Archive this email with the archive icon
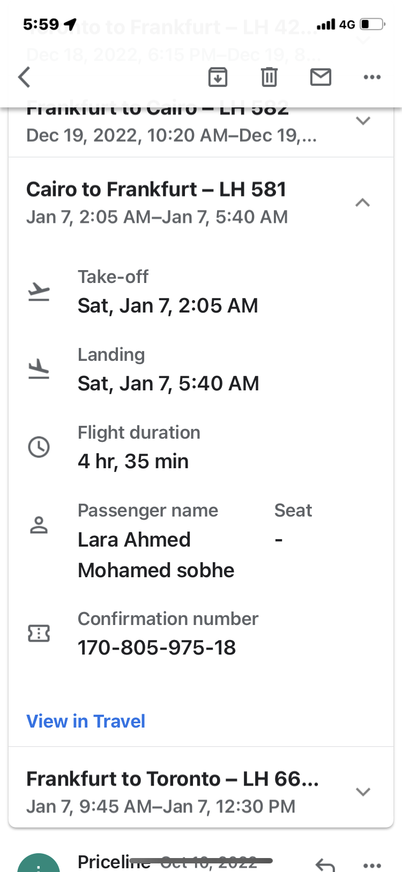402x872 pixels. [218, 77]
